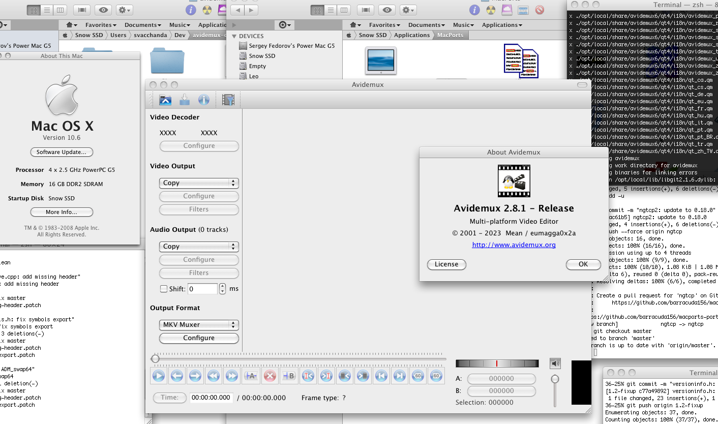Click Get Info icon in MacPorts Finder window

(474, 10)
